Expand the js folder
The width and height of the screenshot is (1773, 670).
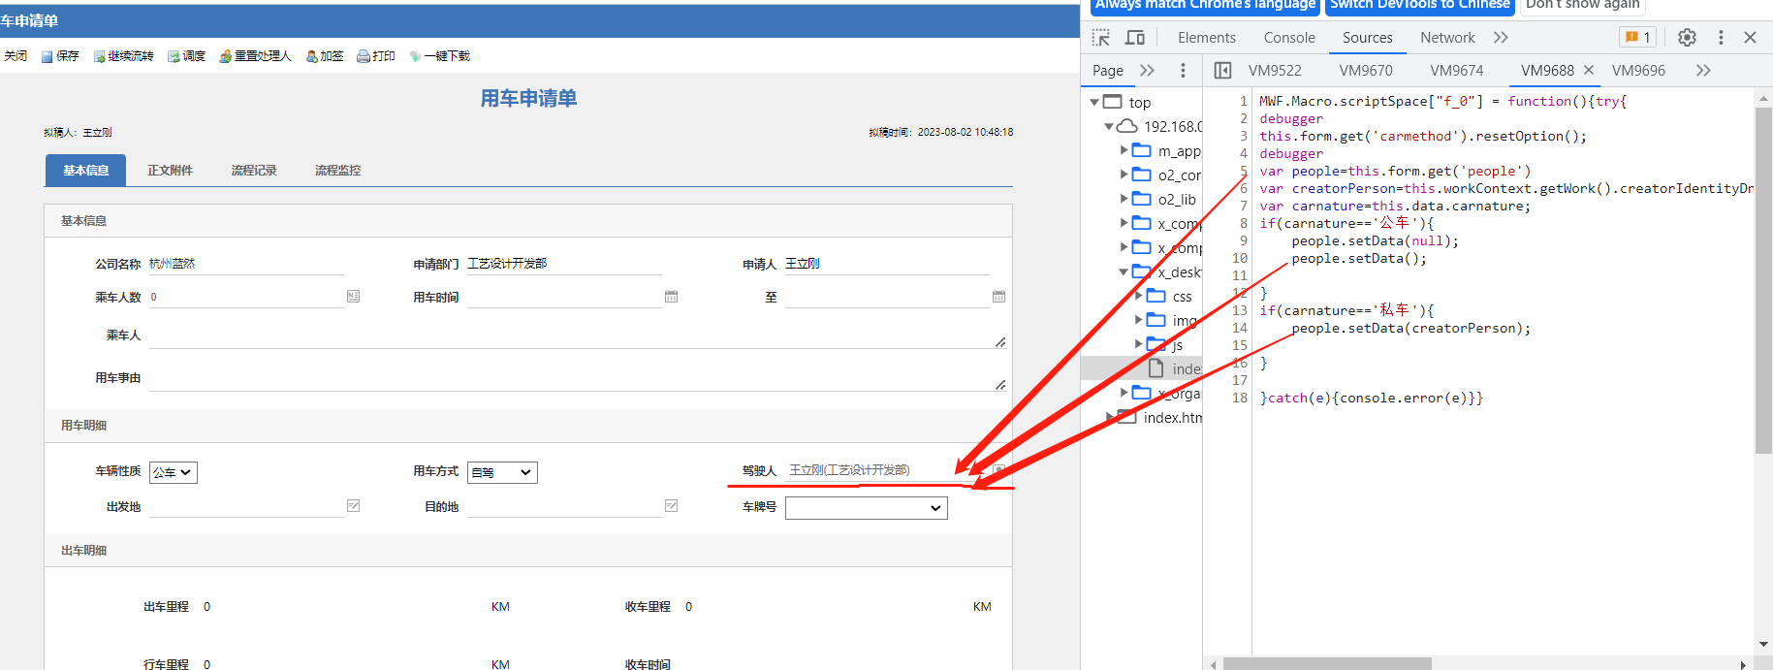click(x=1139, y=344)
